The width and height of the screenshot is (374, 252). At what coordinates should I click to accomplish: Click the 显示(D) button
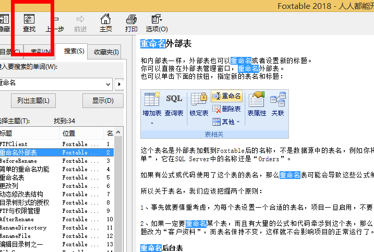pyautogui.click(x=103, y=101)
